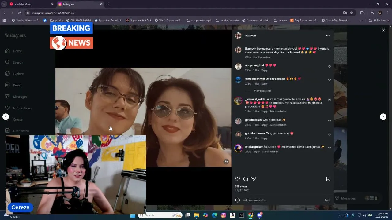Viewport: 392px width, 220px height.
Task: Like gooblestoomer's comment
Action: point(330,134)
